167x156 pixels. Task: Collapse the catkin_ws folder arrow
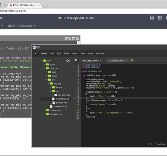point(44,68)
